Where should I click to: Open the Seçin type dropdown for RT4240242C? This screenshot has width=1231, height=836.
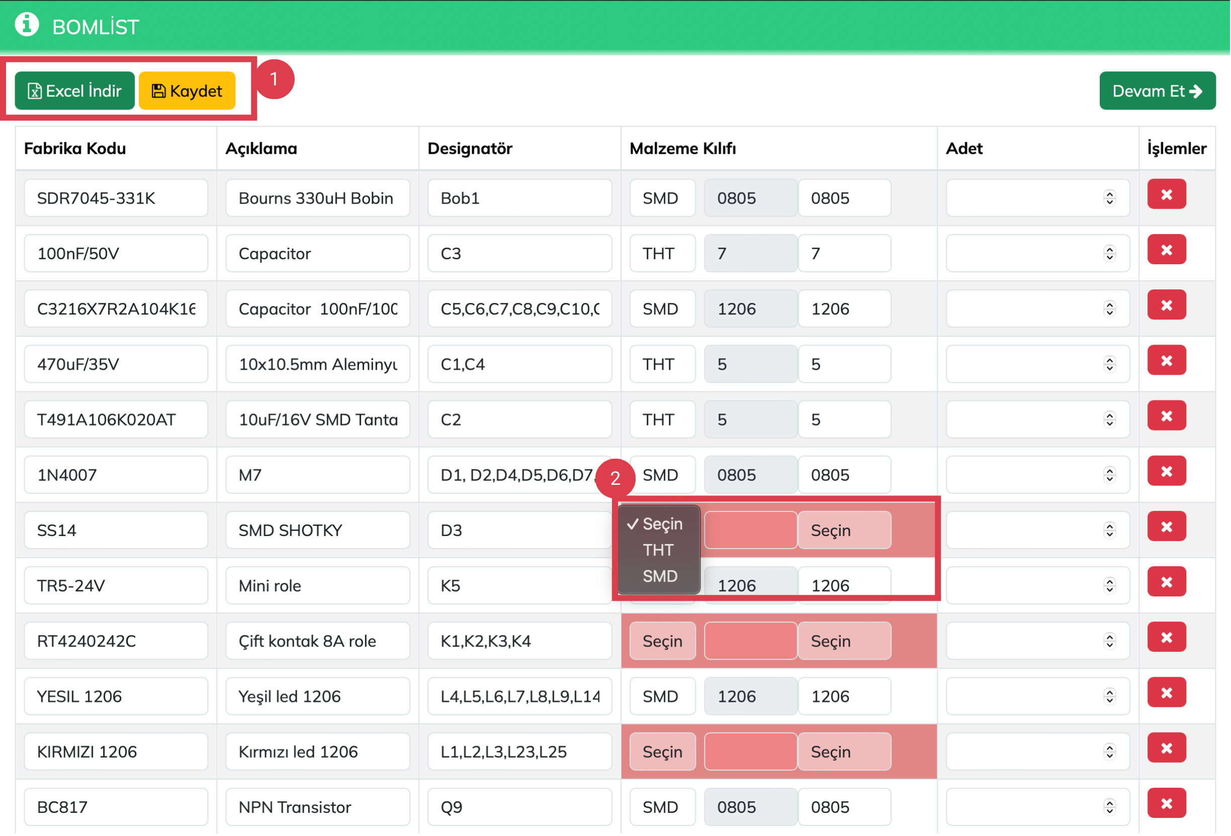click(x=663, y=641)
